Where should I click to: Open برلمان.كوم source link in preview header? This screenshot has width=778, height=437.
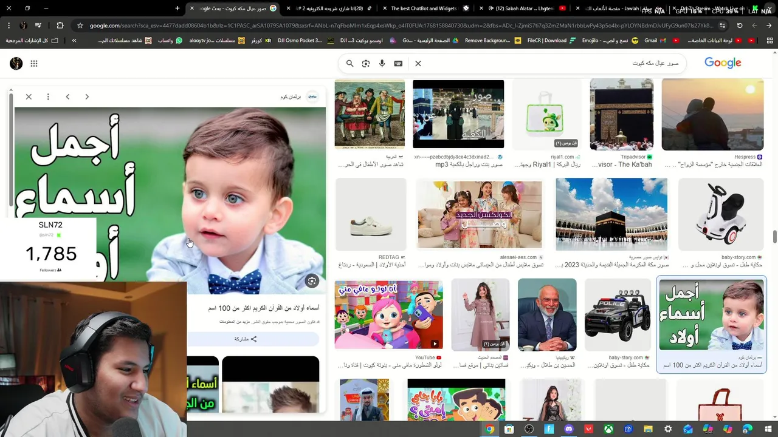[x=298, y=97]
